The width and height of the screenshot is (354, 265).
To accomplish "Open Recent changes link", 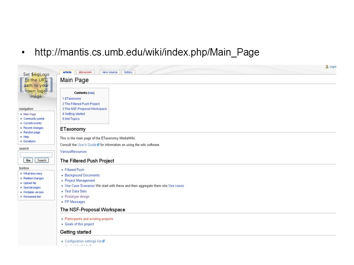I will [34, 128].
